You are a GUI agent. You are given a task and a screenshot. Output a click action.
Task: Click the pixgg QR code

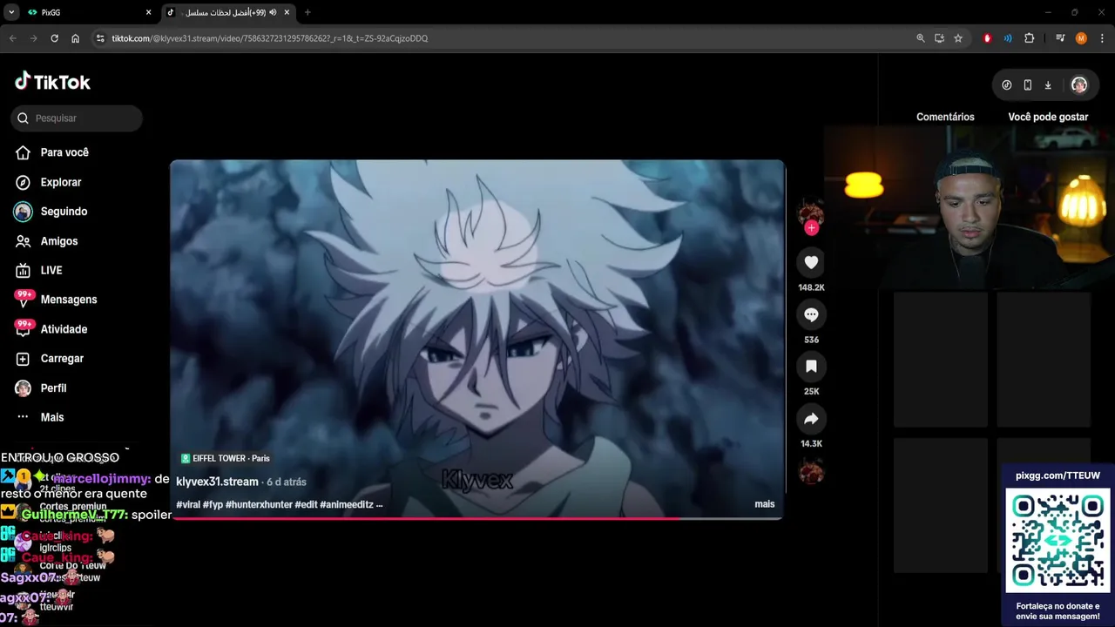pos(1058,541)
